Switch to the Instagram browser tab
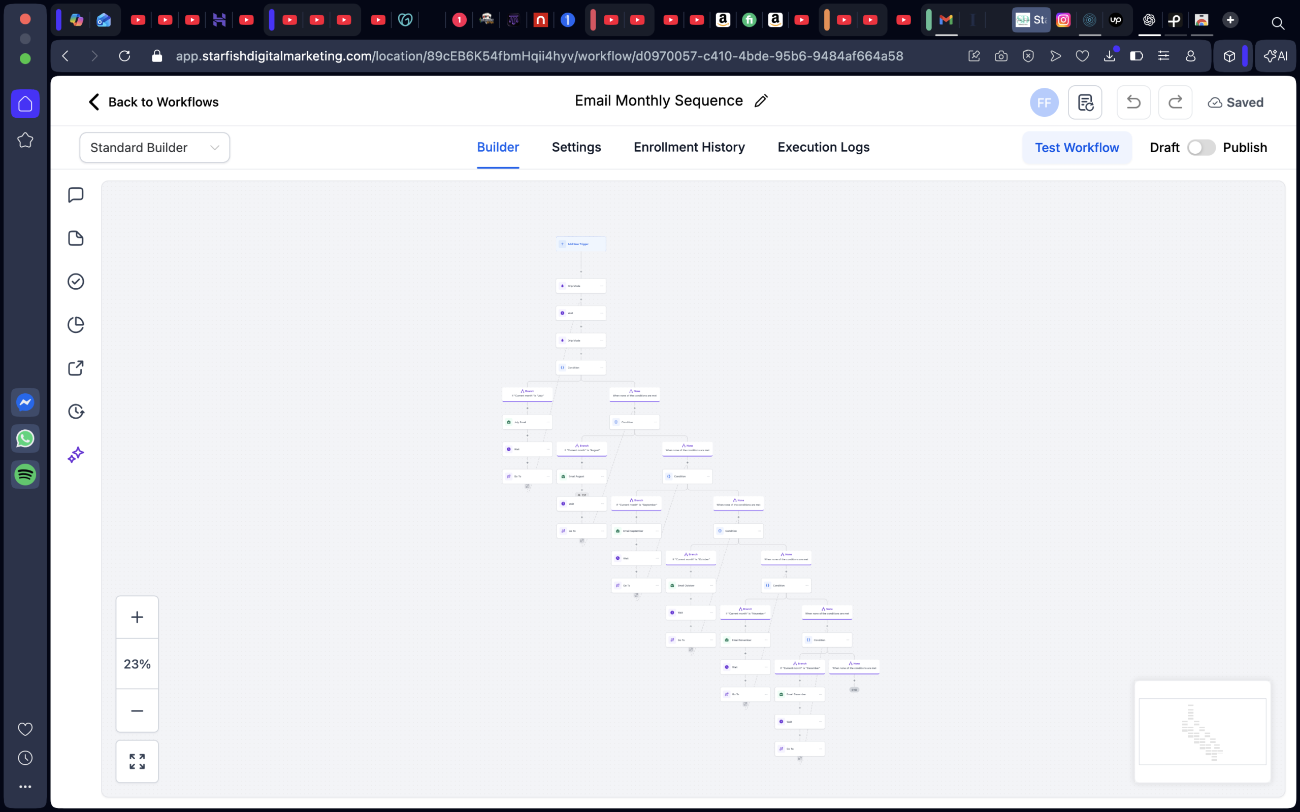This screenshot has width=1300, height=812. pos(1063,20)
